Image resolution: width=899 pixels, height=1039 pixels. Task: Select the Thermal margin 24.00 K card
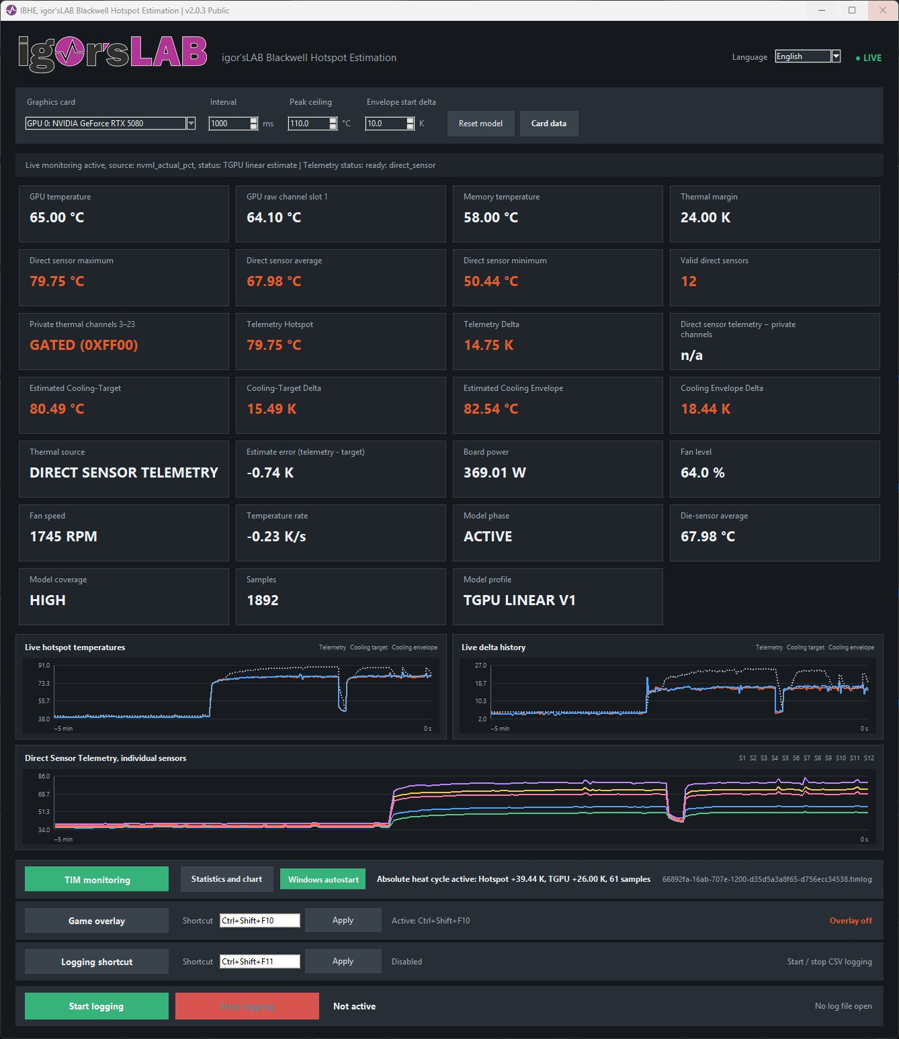coord(775,214)
